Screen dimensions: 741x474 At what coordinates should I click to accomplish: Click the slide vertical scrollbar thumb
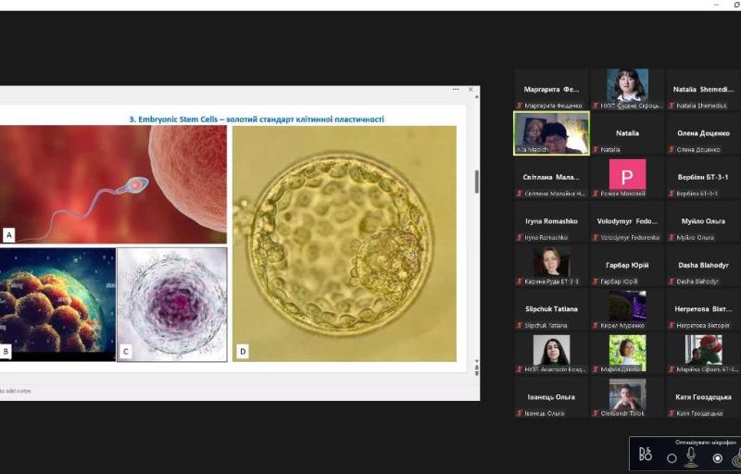point(476,181)
